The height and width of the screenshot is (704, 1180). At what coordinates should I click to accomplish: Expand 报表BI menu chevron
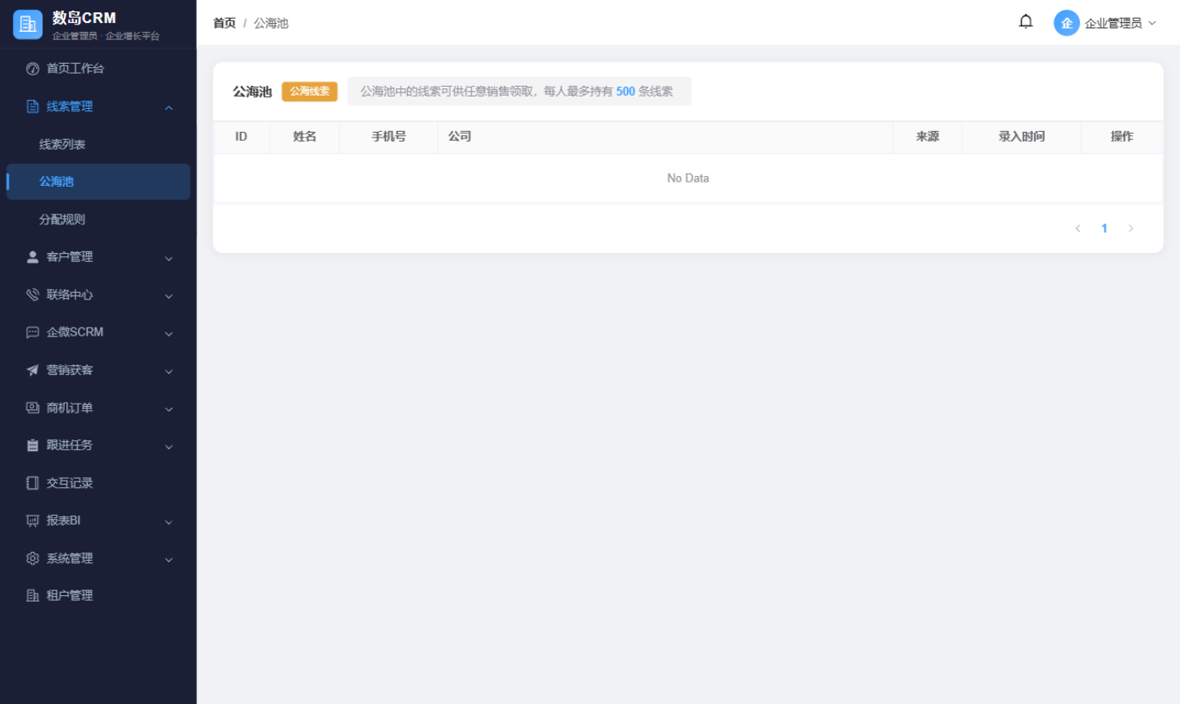click(169, 521)
